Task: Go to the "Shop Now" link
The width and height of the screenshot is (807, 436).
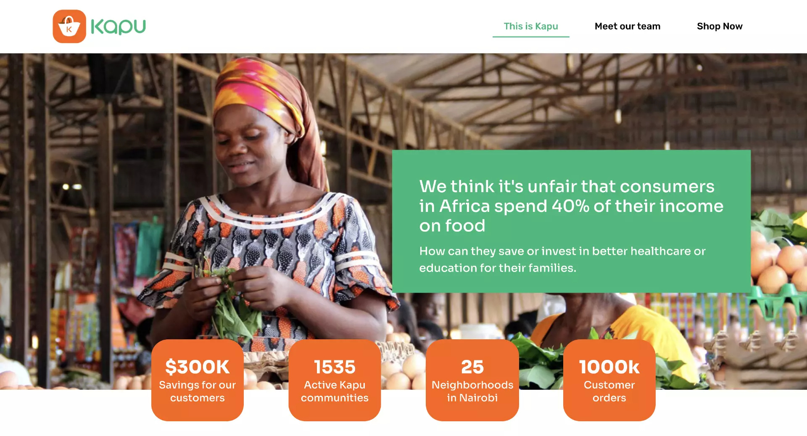Action: pyautogui.click(x=719, y=26)
